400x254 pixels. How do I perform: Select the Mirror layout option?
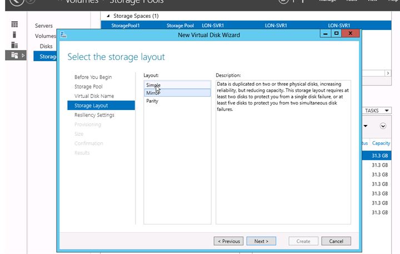pyautogui.click(x=153, y=93)
